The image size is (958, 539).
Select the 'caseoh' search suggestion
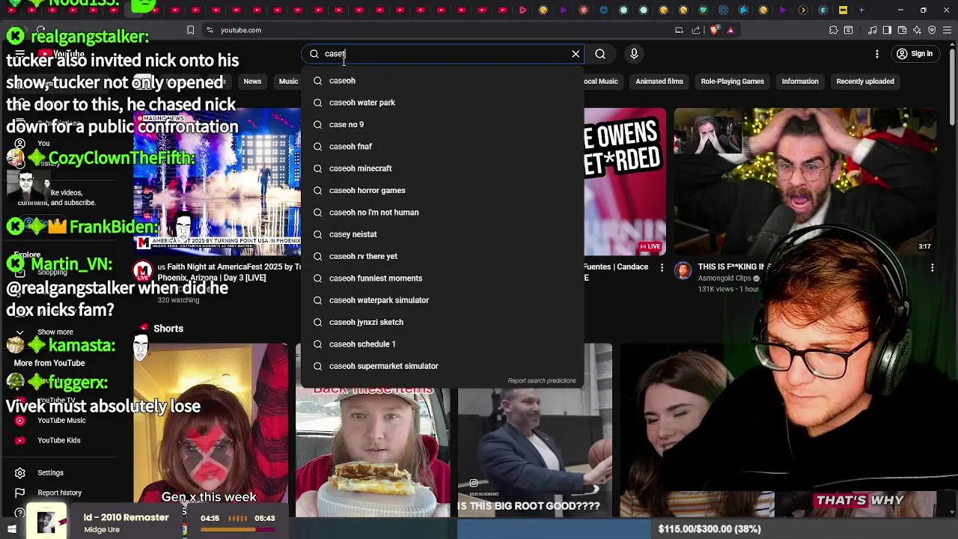coord(442,81)
